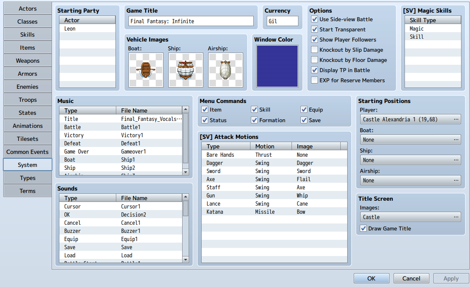Image resolution: width=470 pixels, height=287 pixels.
Task: Enable Knockout by Slip Damage
Action: point(314,50)
